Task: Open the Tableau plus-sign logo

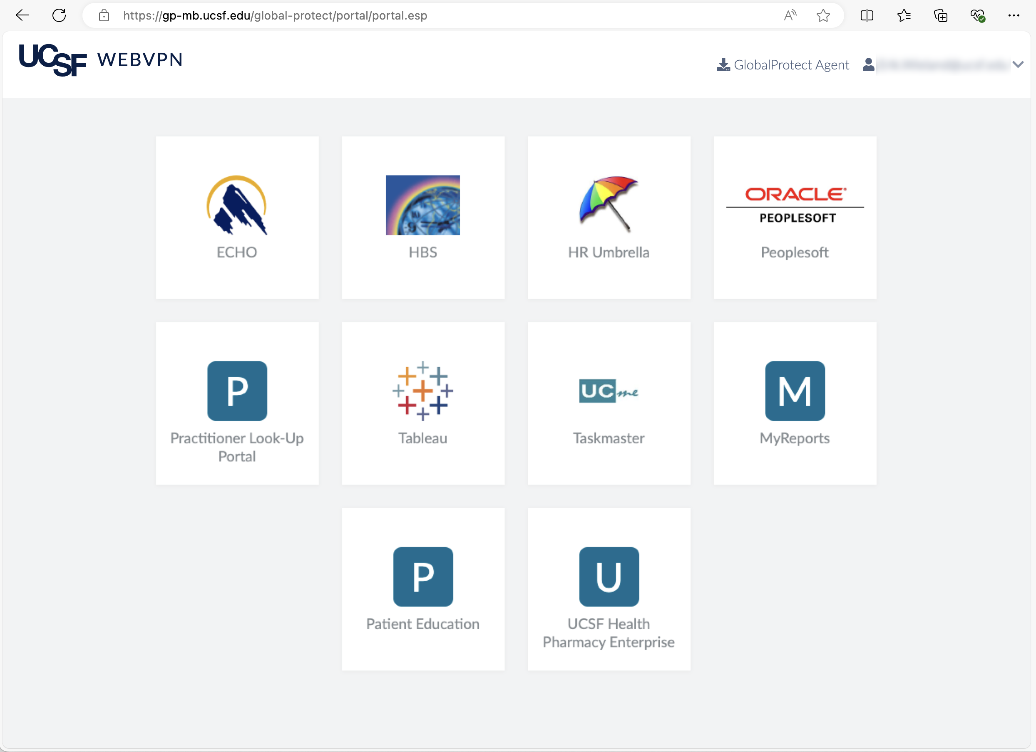Action: coord(422,391)
